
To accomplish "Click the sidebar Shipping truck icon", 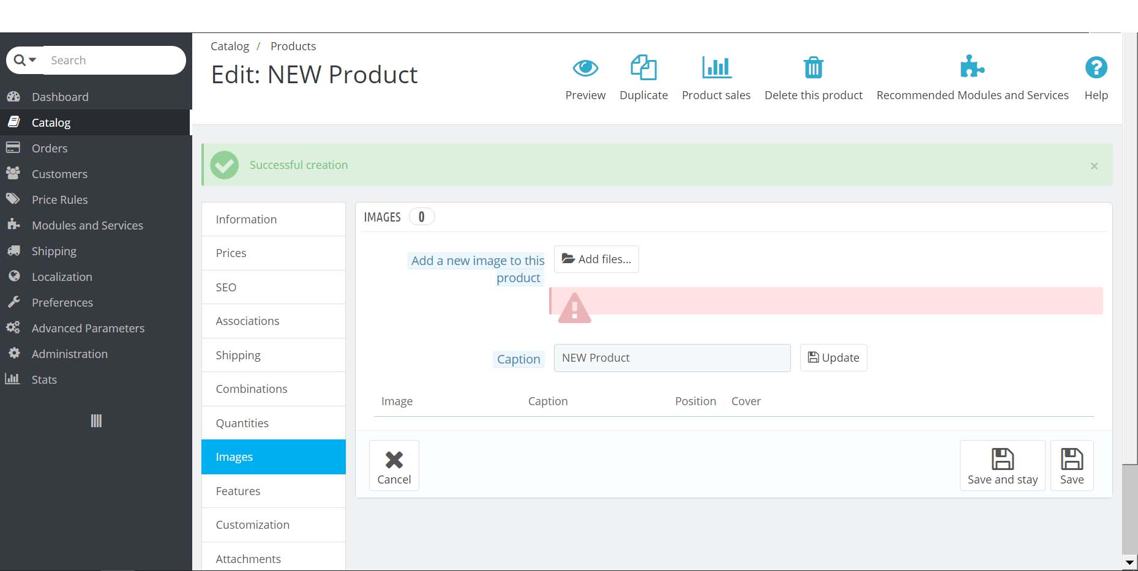I will [x=13, y=250].
